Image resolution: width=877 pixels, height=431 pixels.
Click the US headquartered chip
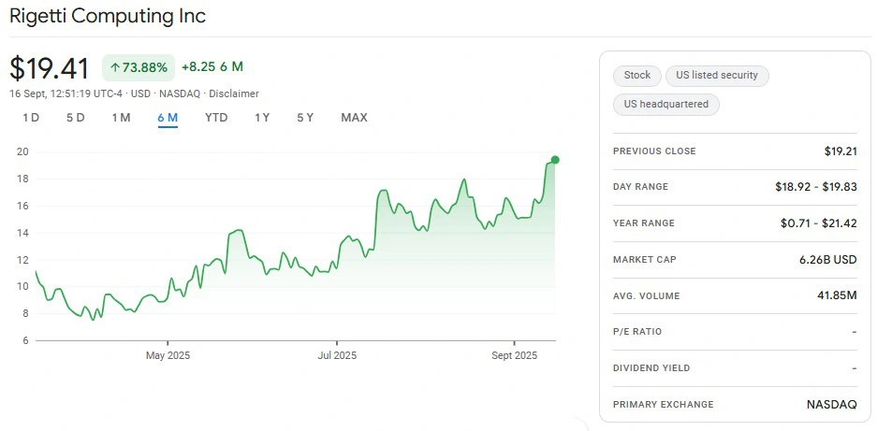(666, 105)
